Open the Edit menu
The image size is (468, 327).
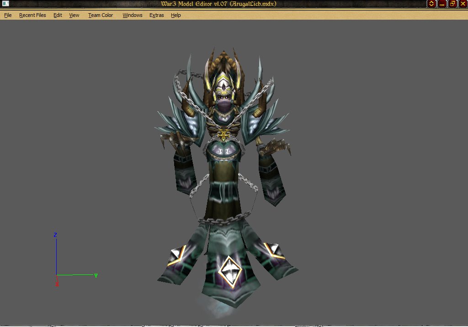(58, 15)
